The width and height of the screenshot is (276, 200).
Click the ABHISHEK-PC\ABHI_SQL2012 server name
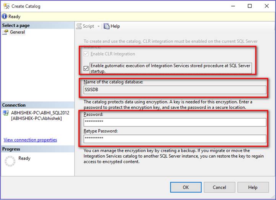[40, 113]
